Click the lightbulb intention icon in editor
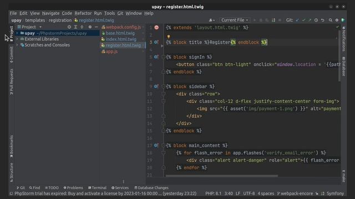This screenshot has height=199, width=355. pyautogui.click(x=169, y=36)
